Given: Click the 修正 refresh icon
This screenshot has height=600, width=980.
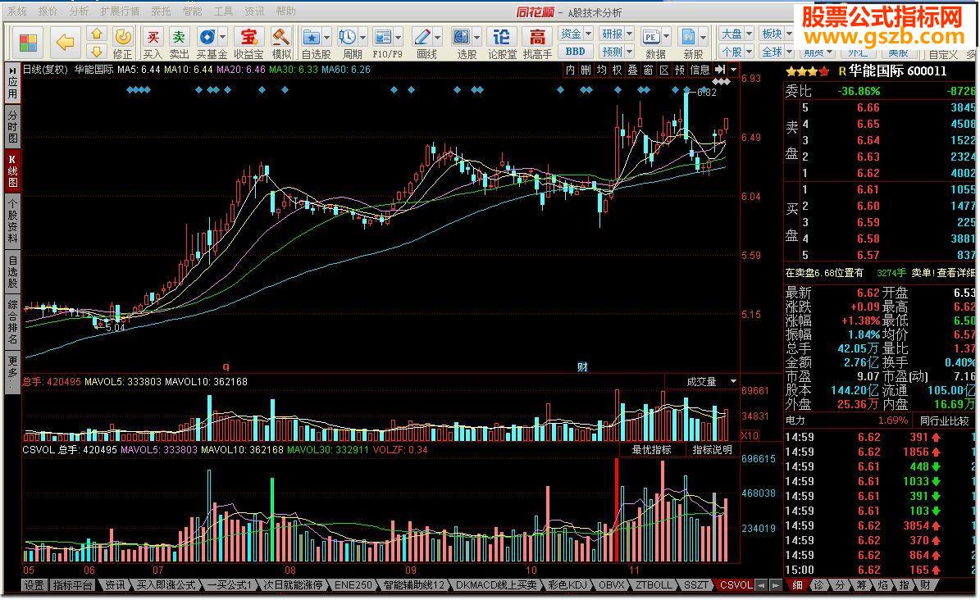Looking at the screenshot, I should [123, 36].
